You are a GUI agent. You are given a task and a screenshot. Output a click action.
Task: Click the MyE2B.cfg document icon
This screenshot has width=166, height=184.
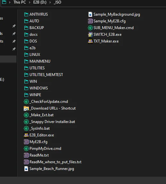26,142
